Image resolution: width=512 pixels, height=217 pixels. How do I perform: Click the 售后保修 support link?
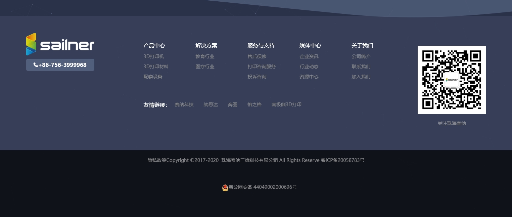pyautogui.click(x=257, y=56)
